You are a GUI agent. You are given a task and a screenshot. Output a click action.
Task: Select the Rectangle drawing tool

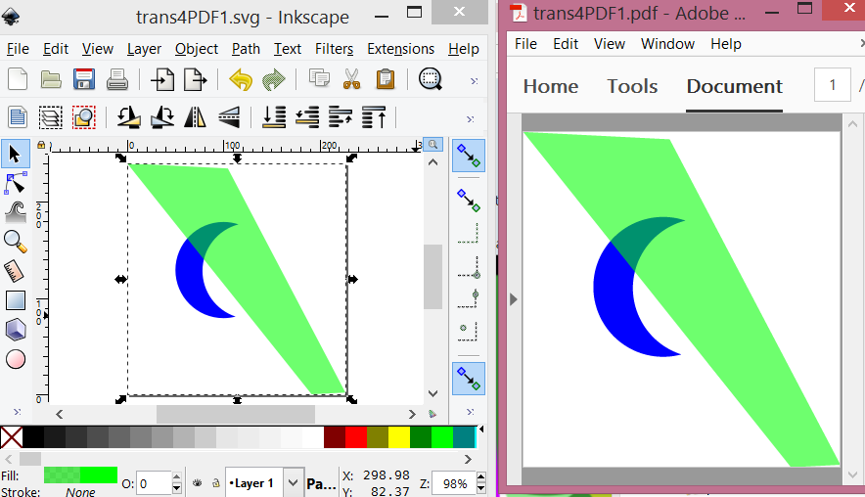point(16,300)
